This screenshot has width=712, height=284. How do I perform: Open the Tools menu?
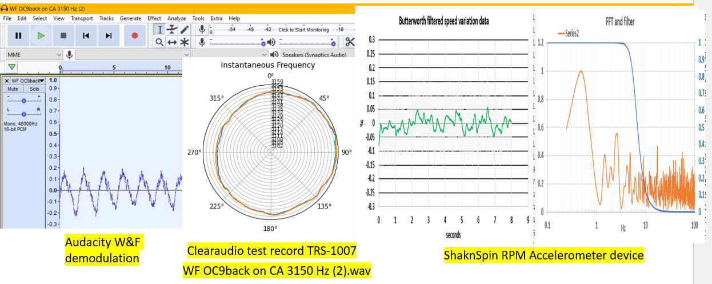198,18
